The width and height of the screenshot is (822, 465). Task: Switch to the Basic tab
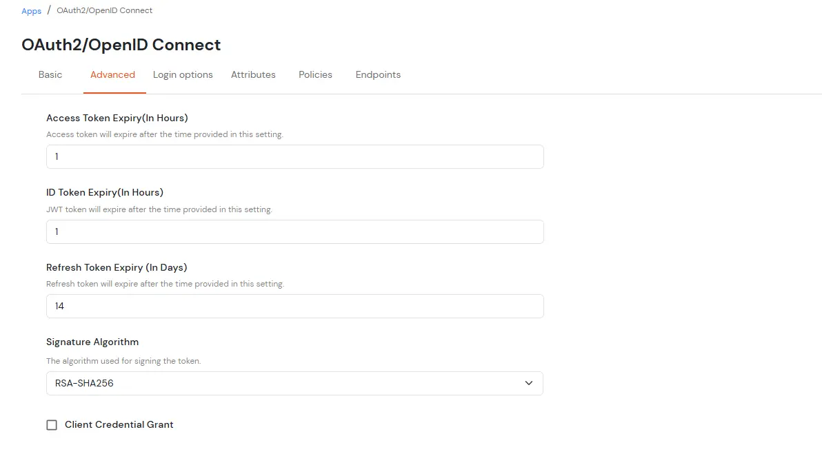[50, 74]
